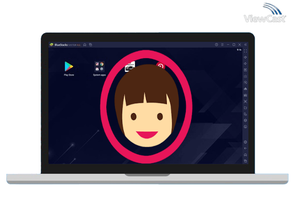
Task: Open the recent apps icon in sidebar
Action: tap(245, 161)
